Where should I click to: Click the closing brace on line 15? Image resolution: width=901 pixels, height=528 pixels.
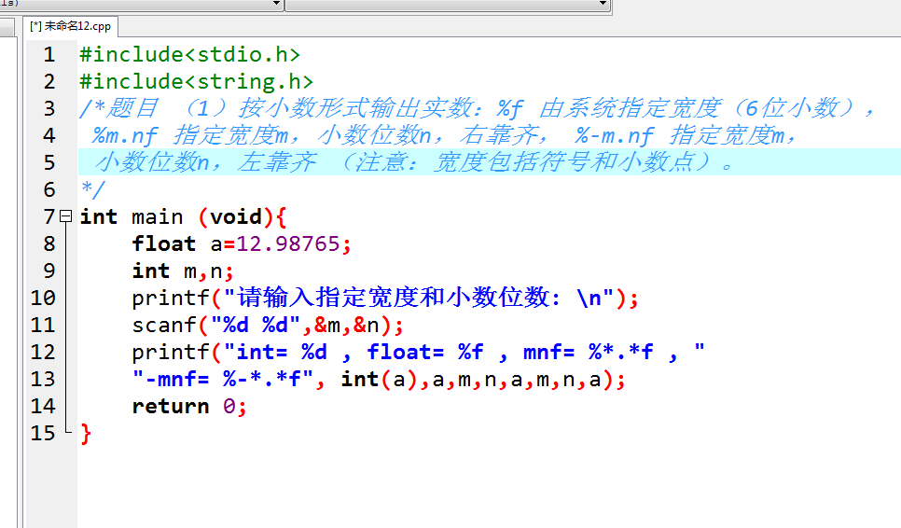coord(86,433)
